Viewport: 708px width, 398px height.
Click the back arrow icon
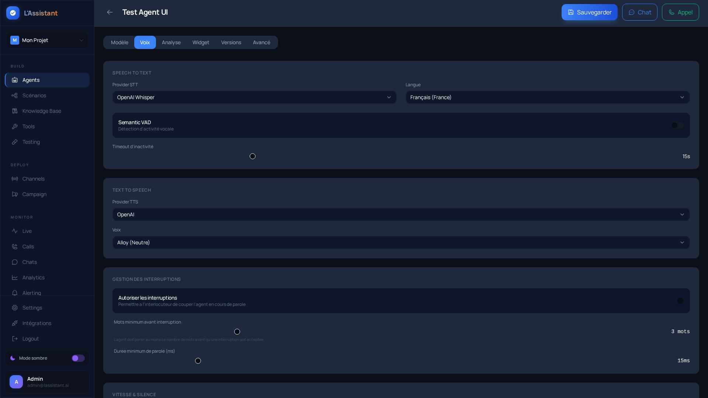click(110, 12)
